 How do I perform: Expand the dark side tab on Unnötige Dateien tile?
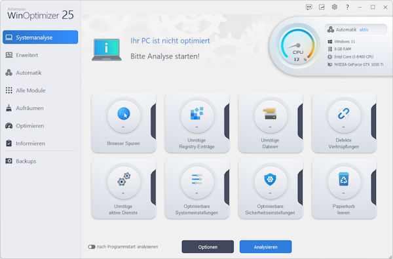click(x=300, y=121)
